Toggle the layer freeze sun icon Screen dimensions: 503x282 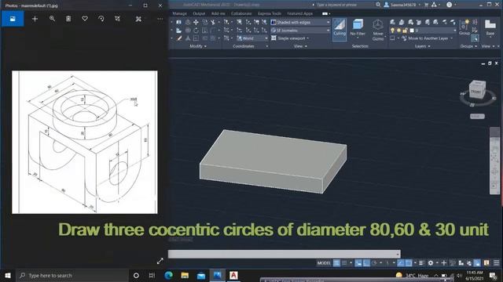398,31
